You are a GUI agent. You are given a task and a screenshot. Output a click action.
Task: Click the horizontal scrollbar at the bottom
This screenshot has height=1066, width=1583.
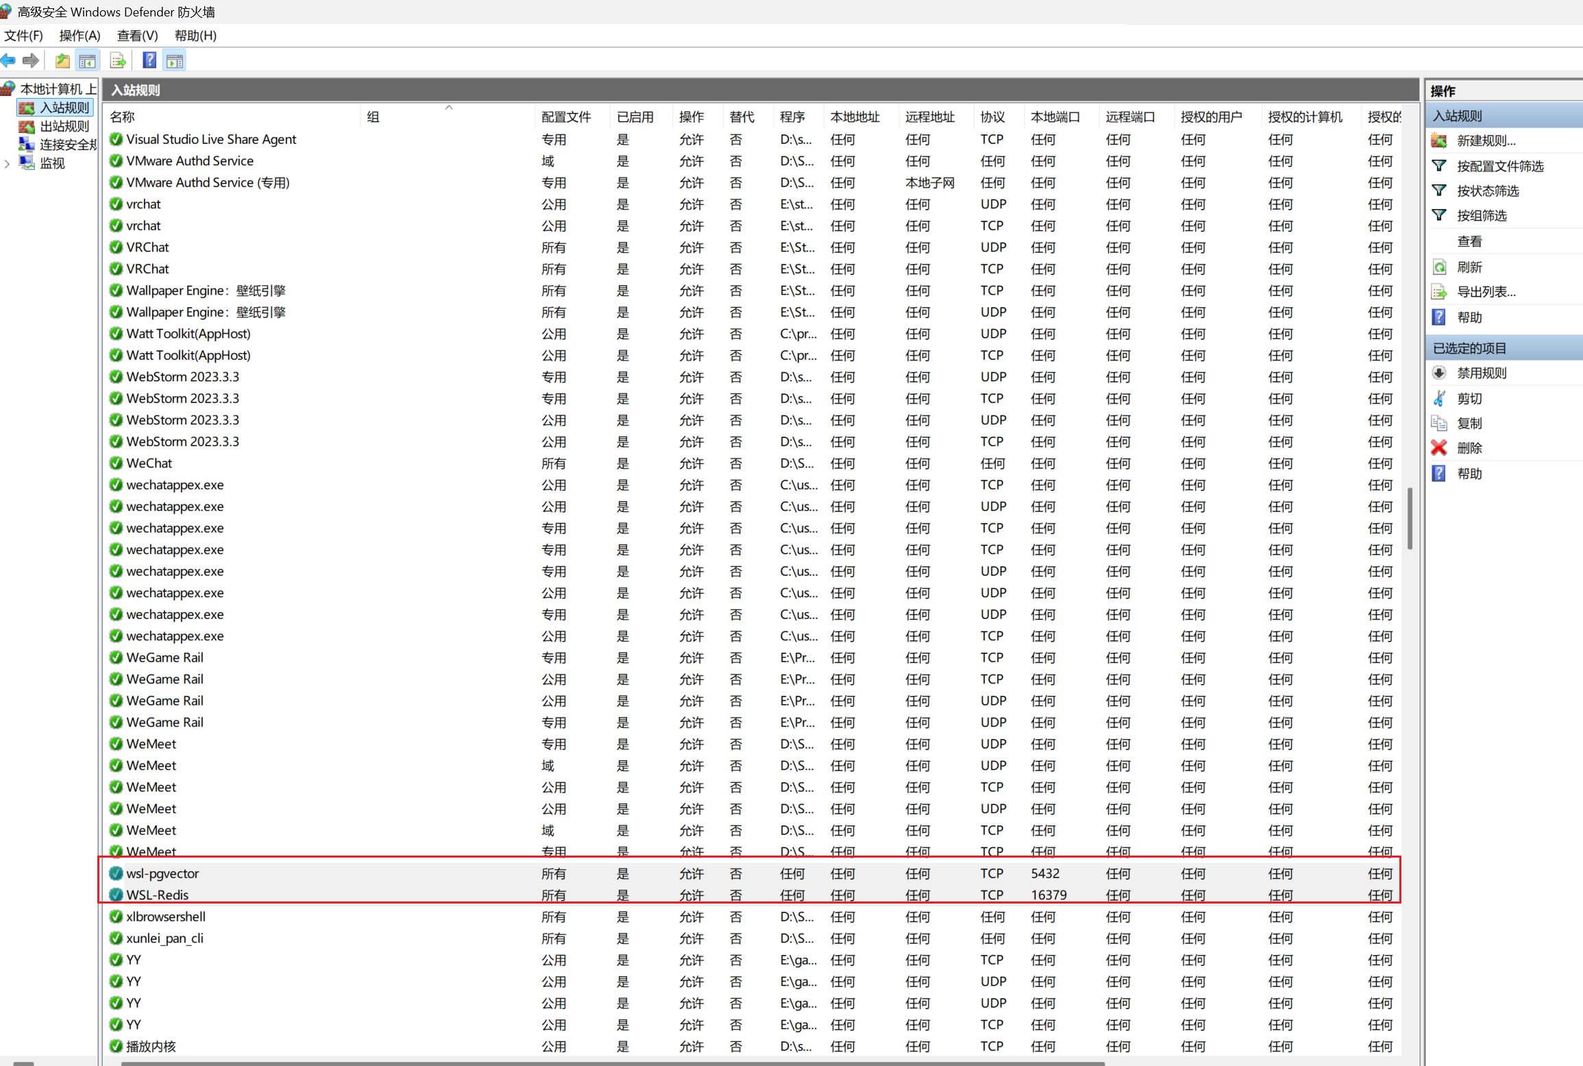coord(613,1063)
